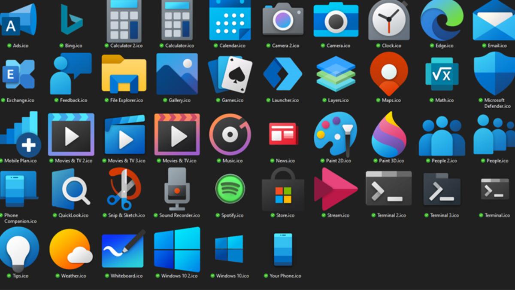Select the Music.ico disc icon
Image resolution: width=515 pixels, height=290 pixels.
click(x=230, y=134)
